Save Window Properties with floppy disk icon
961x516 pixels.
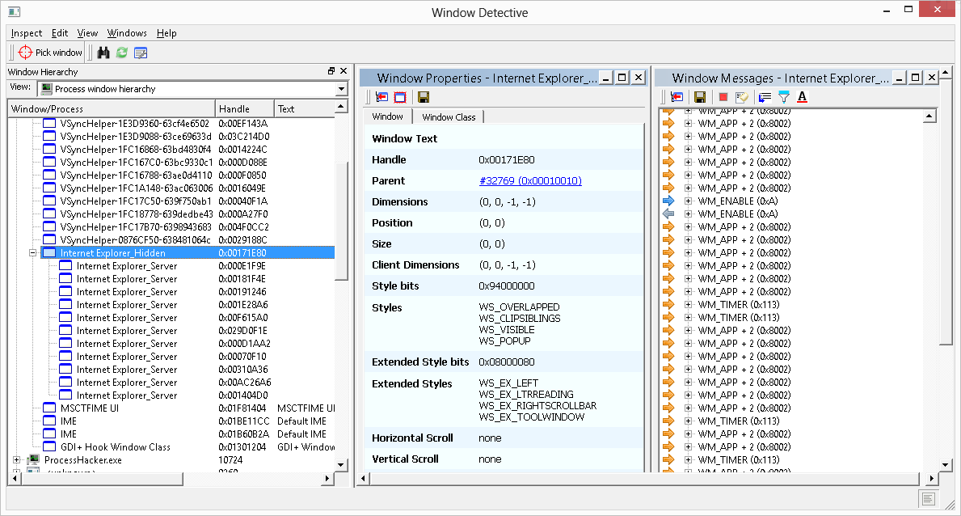coord(424,97)
